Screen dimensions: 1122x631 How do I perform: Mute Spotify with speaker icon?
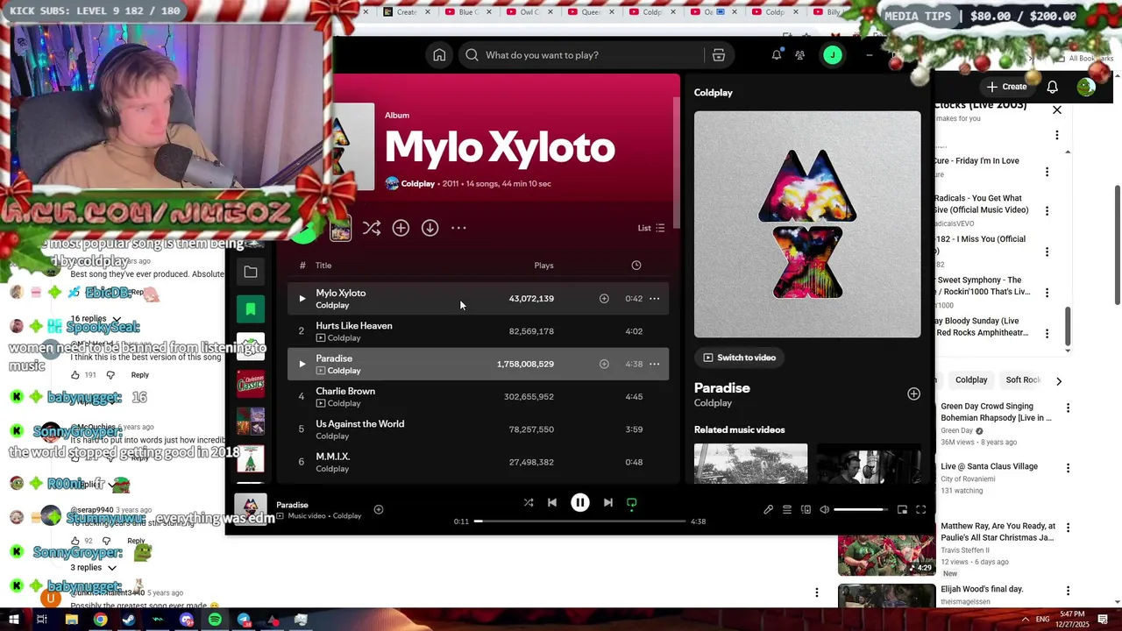point(824,510)
